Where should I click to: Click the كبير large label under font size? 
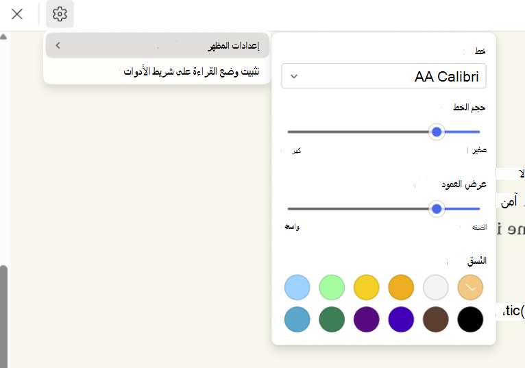click(x=297, y=151)
